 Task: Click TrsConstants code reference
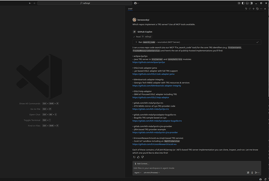[x=235, y=47]
